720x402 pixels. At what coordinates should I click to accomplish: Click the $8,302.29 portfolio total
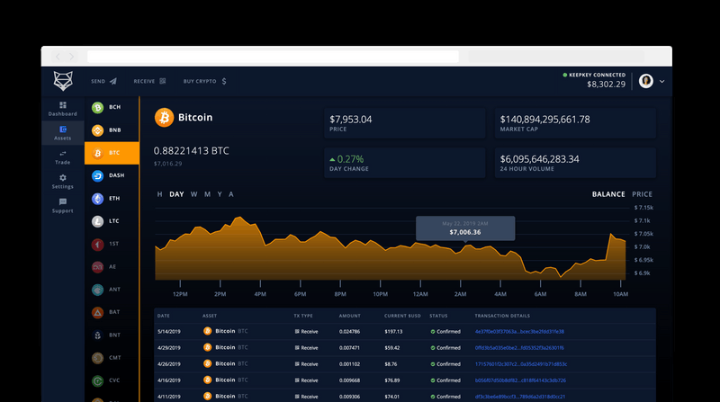pyautogui.click(x=606, y=85)
